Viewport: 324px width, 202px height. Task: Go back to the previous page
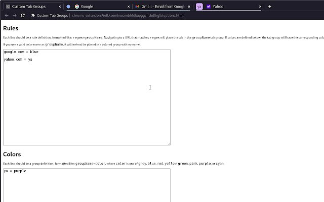coord(7,16)
